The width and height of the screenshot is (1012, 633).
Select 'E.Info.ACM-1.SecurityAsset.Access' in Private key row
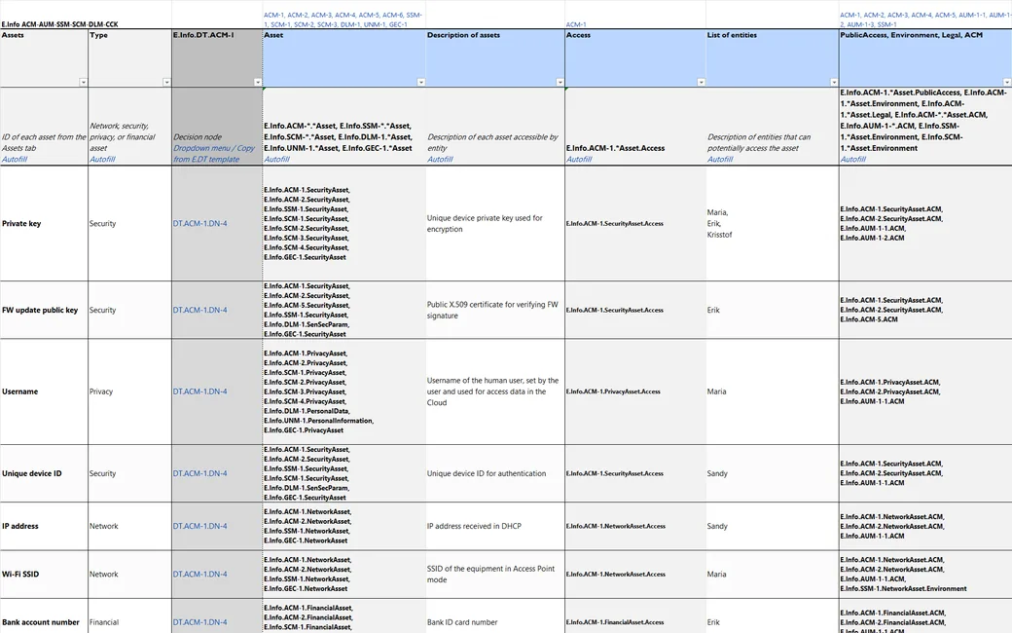(x=635, y=223)
